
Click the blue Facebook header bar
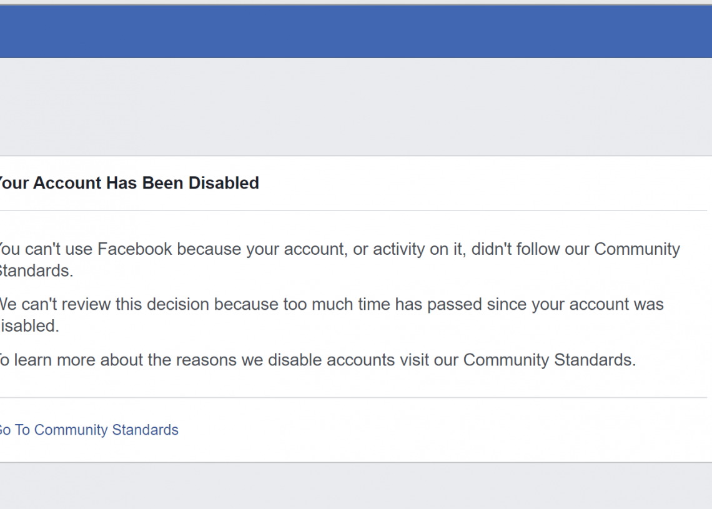click(356, 31)
